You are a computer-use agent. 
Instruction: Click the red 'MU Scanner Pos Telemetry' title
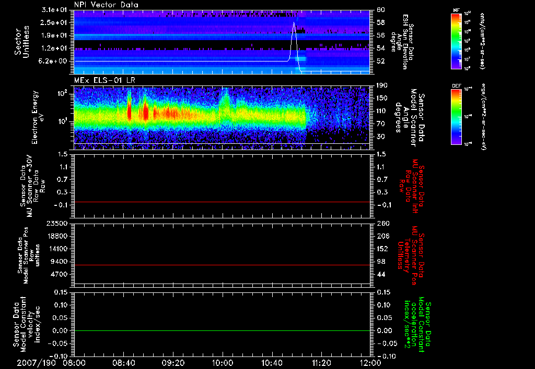point(411,255)
